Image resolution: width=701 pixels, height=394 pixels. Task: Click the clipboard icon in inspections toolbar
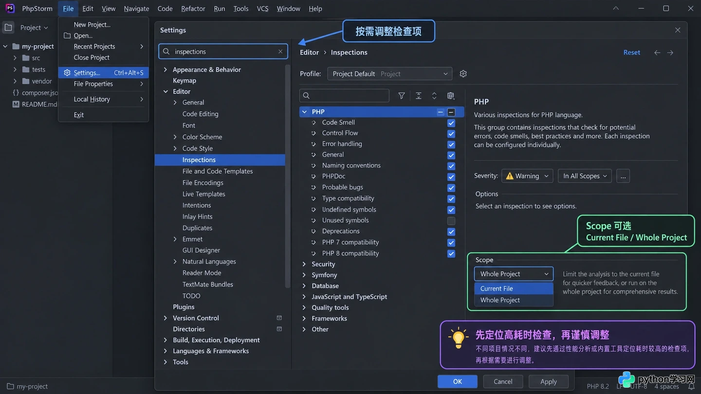(x=451, y=96)
